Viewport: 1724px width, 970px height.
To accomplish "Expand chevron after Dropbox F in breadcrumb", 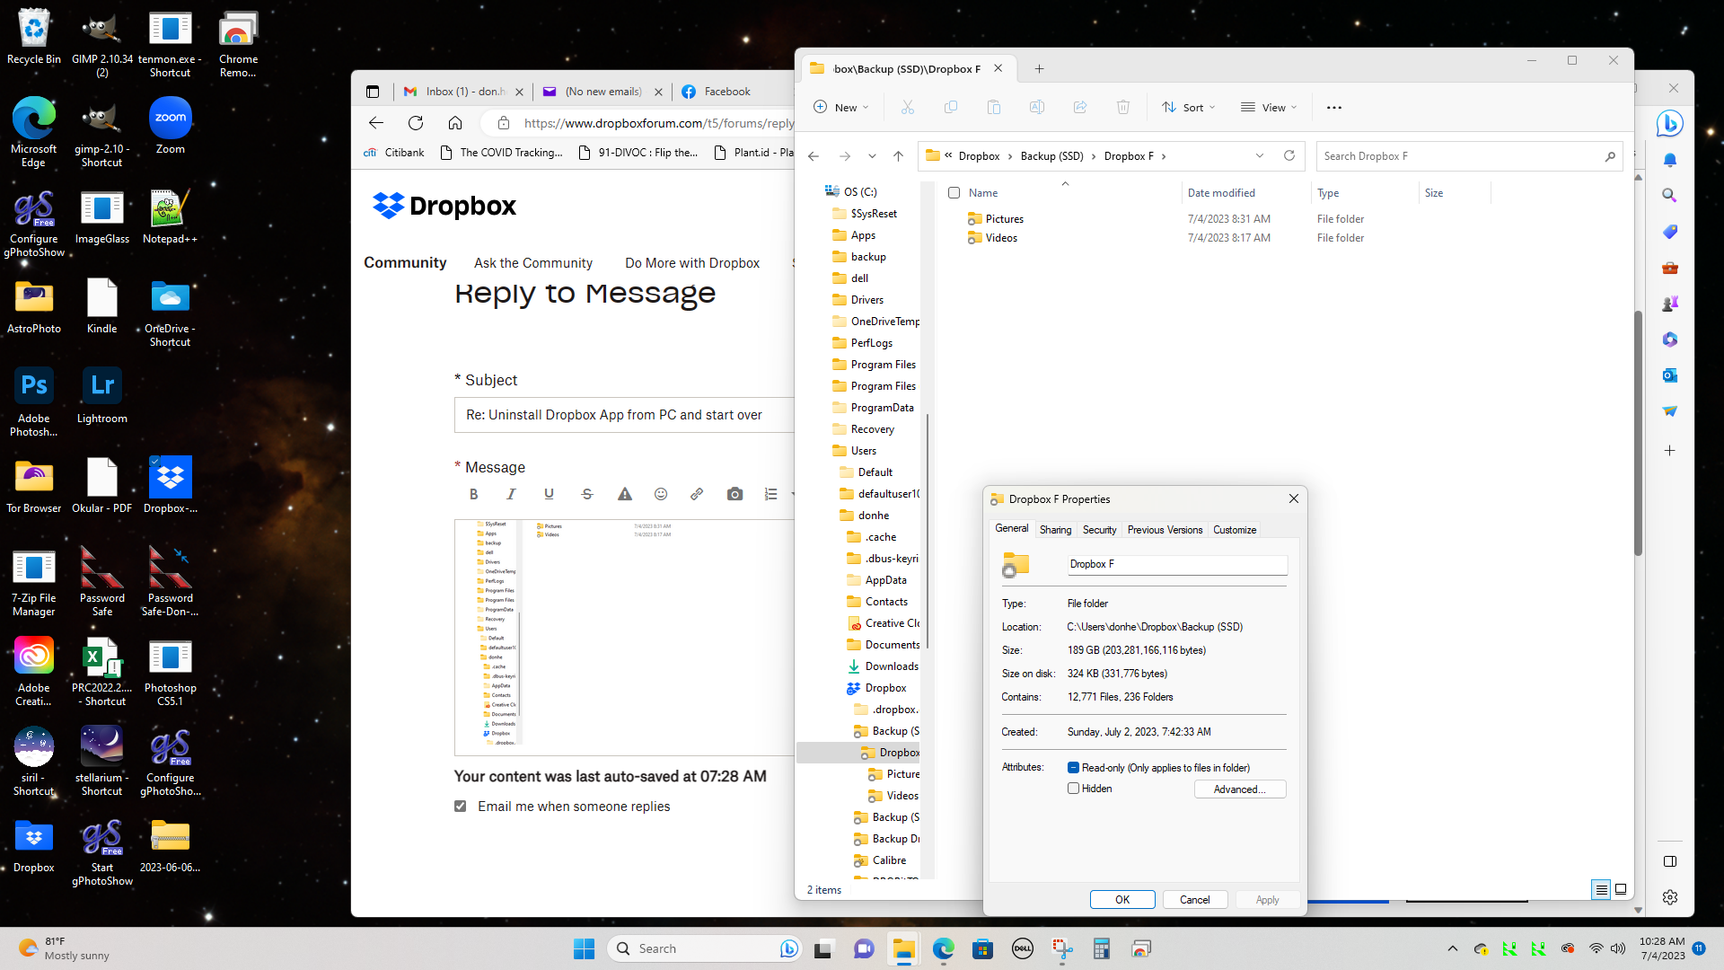I will point(1164,156).
